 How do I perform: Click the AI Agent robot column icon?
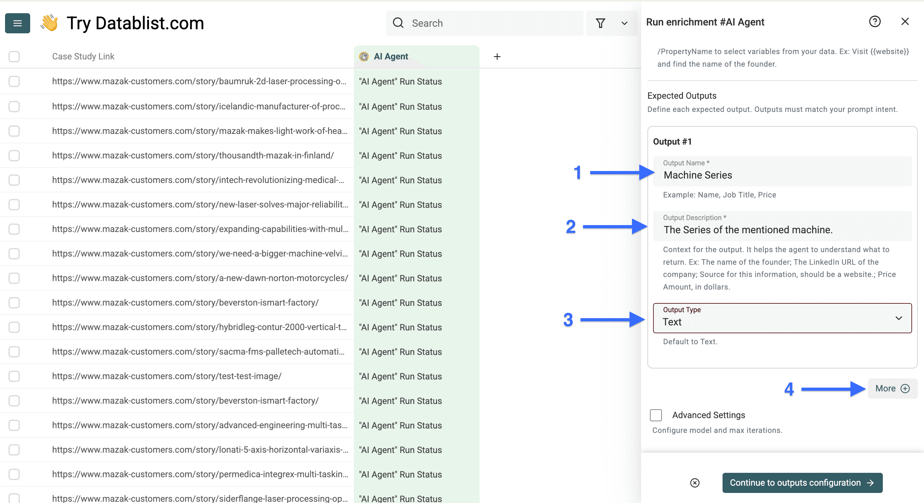(x=364, y=56)
